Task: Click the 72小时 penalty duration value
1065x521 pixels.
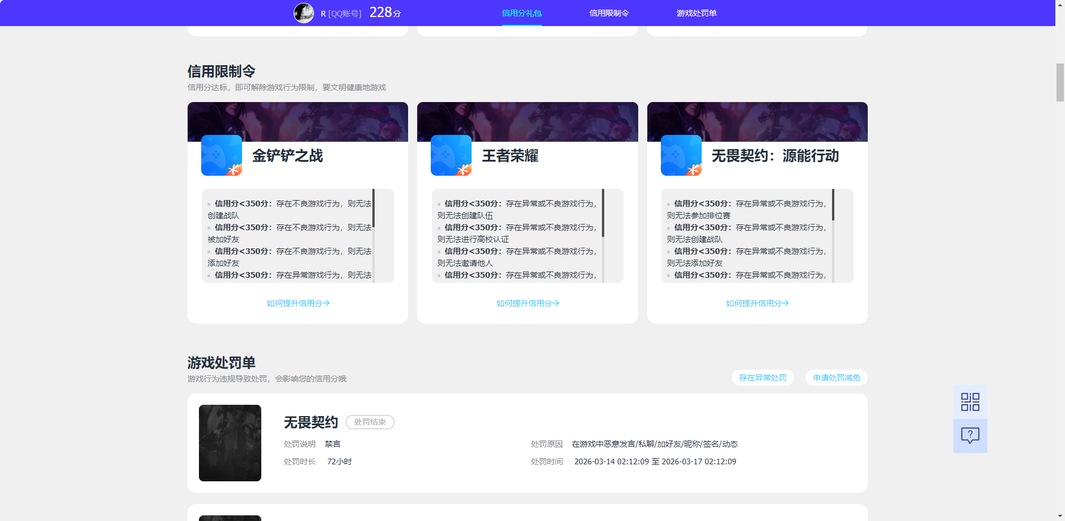Action: [x=340, y=461]
